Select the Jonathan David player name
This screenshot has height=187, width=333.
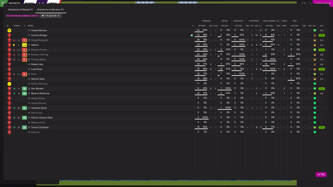click(39, 108)
